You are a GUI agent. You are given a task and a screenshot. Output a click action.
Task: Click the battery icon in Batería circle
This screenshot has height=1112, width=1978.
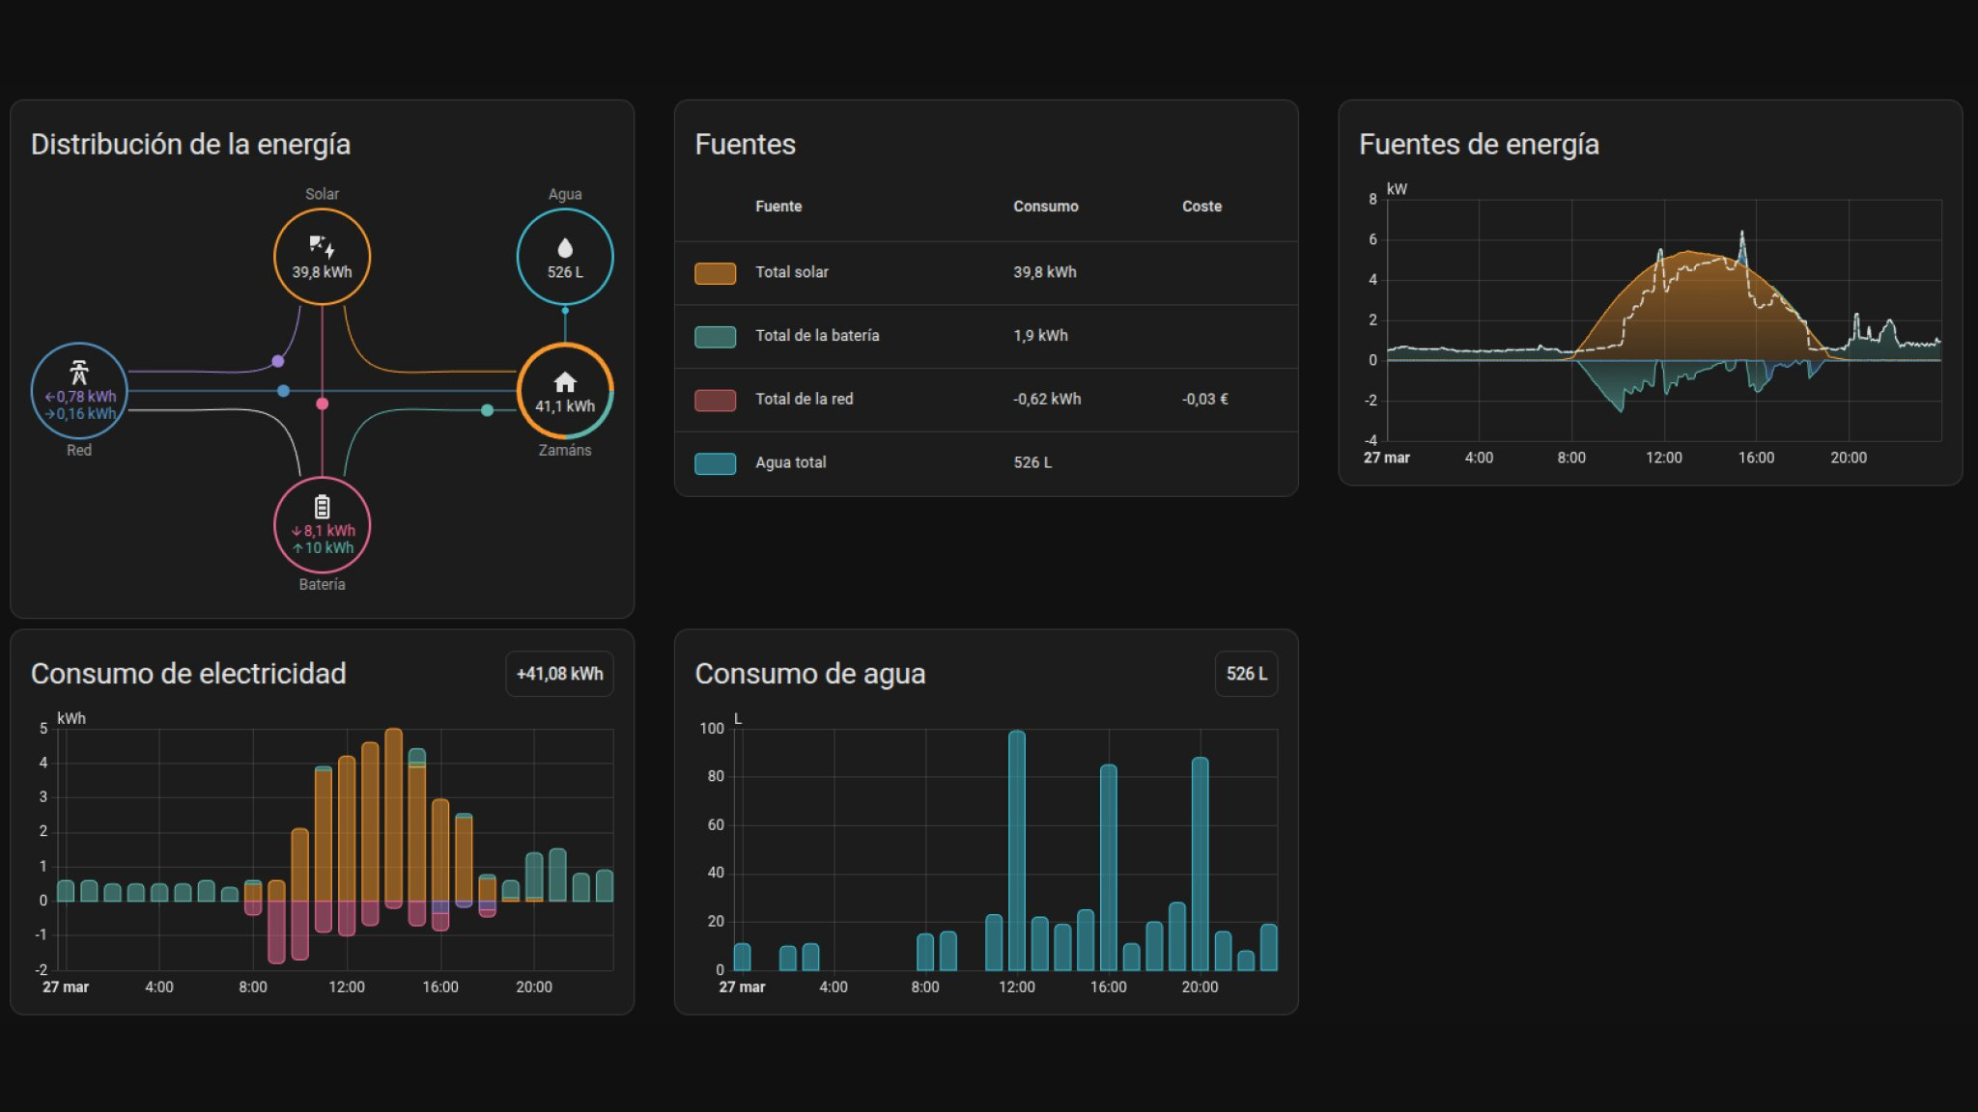point(323,507)
